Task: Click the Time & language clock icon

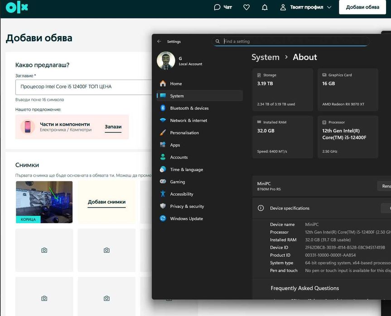Action: (x=163, y=169)
